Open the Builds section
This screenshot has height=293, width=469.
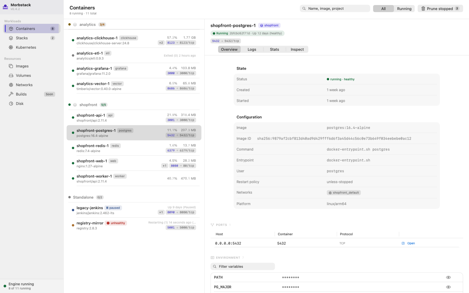32,94
